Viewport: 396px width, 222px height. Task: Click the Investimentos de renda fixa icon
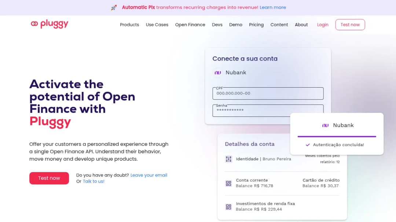[x=228, y=207]
